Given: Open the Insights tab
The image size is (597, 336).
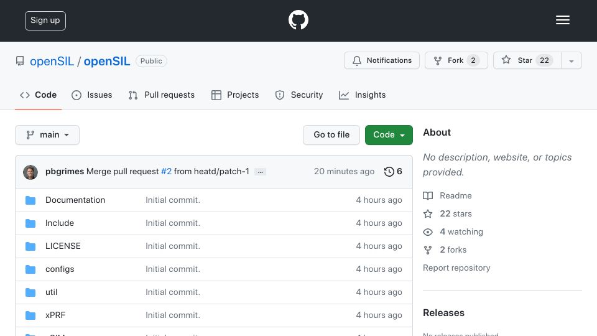Looking at the screenshot, I should coord(362,95).
